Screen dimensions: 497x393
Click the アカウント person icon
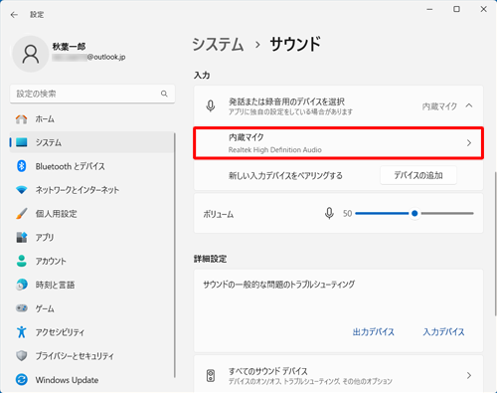point(22,261)
